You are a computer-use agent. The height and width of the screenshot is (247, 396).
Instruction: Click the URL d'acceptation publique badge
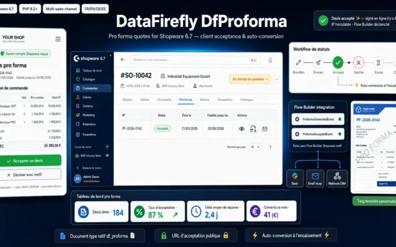196,236
